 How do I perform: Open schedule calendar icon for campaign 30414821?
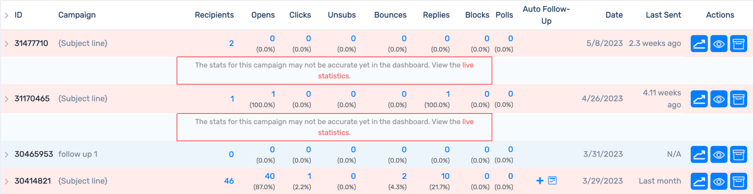click(x=552, y=180)
